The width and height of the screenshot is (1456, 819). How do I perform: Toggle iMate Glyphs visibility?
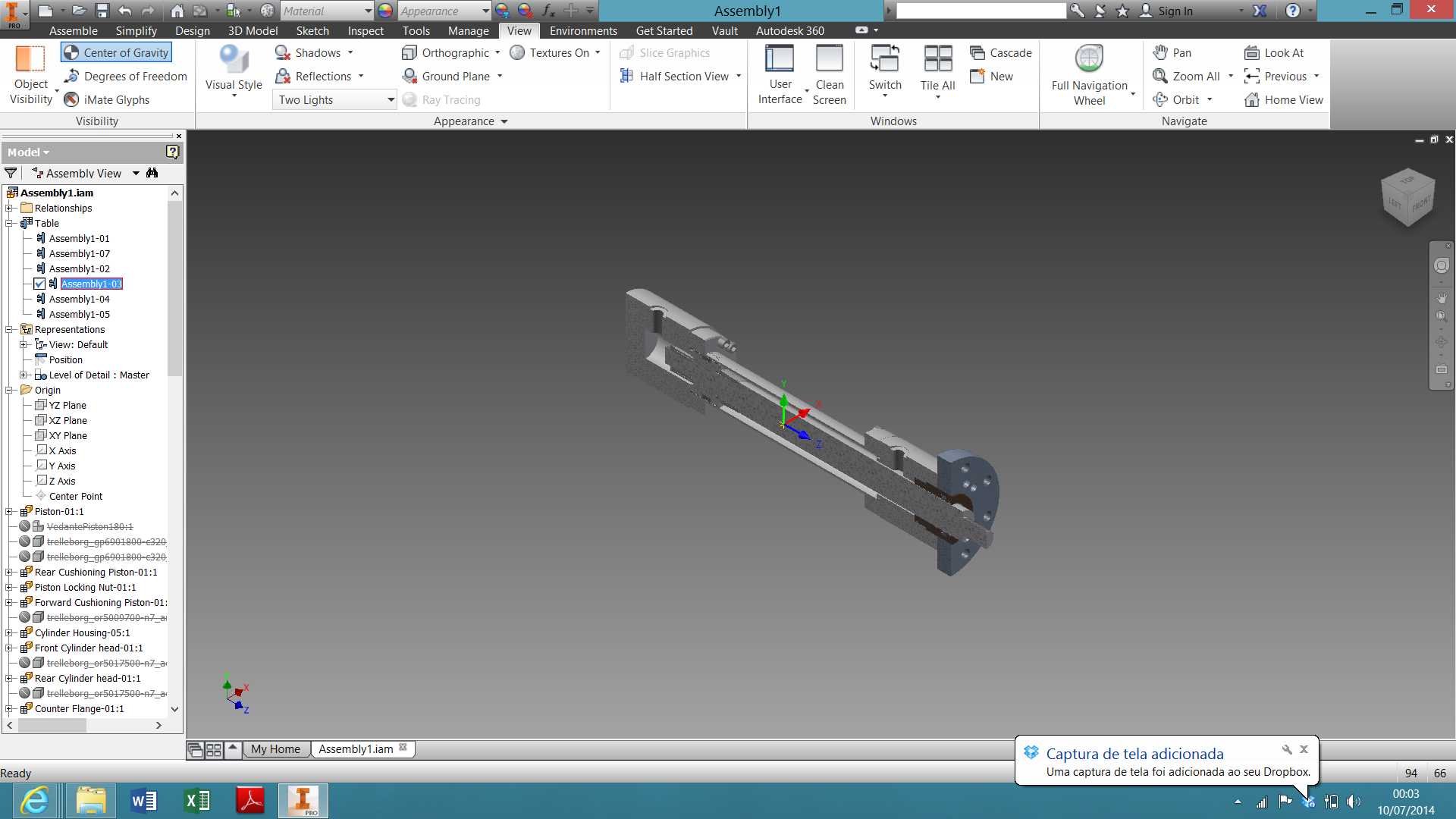click(106, 99)
